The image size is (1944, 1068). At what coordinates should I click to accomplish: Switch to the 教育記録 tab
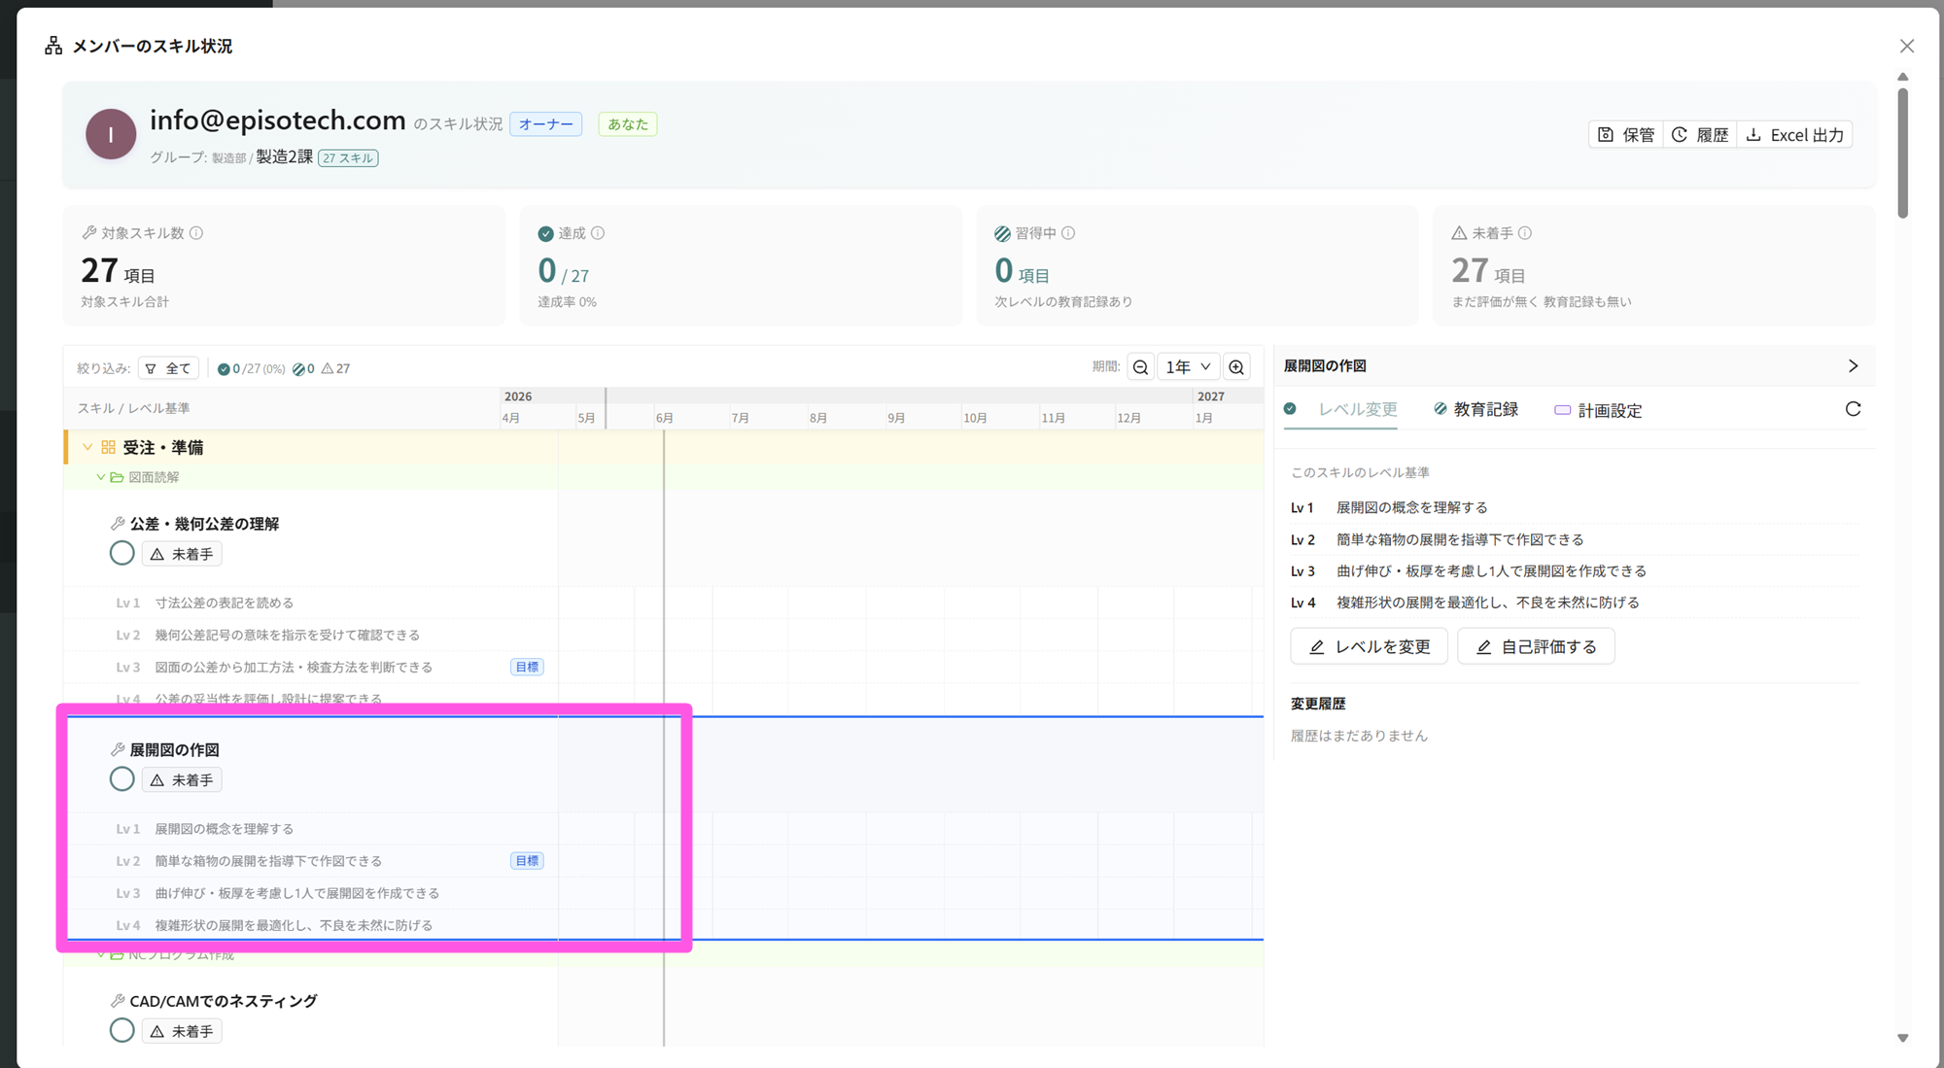(1475, 410)
